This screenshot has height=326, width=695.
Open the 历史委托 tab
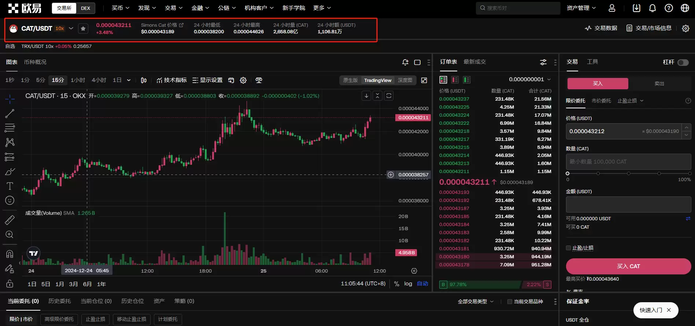pos(59,301)
